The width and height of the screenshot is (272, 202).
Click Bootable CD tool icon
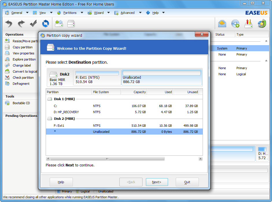(7, 103)
